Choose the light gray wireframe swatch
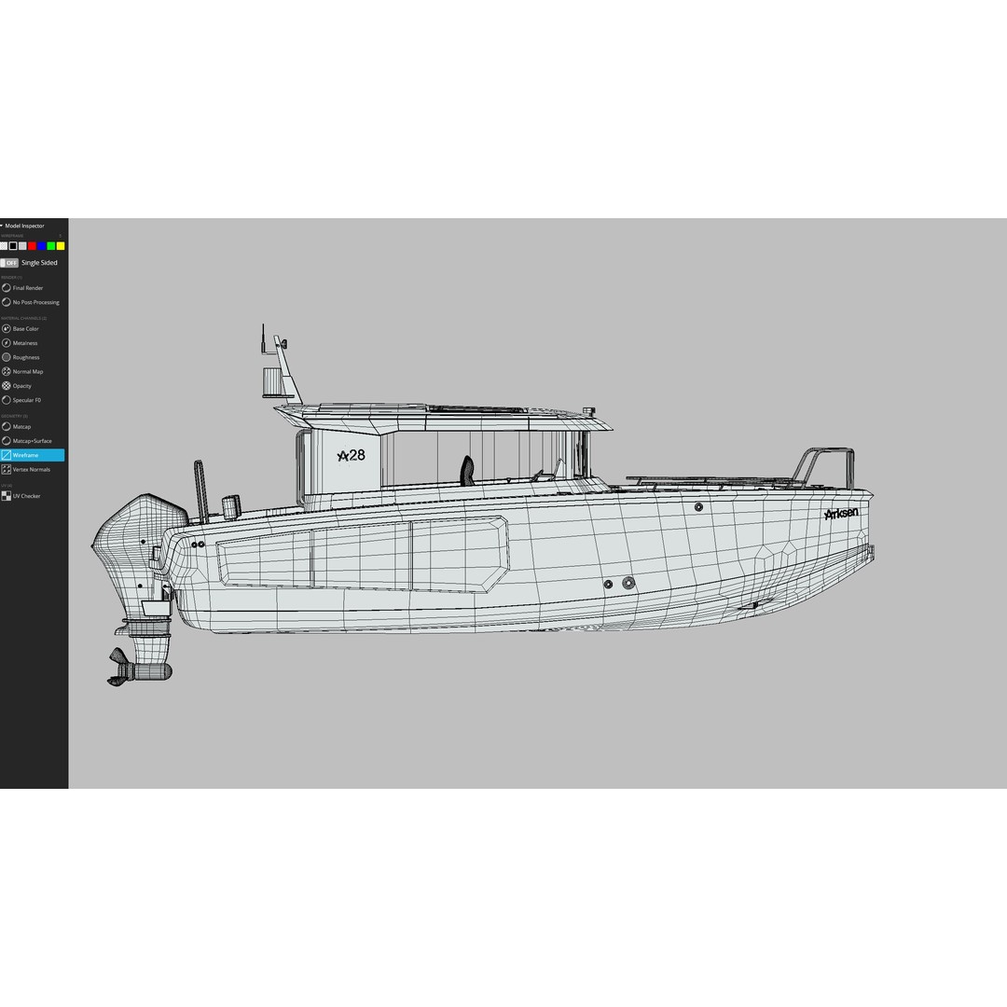 (x=22, y=246)
